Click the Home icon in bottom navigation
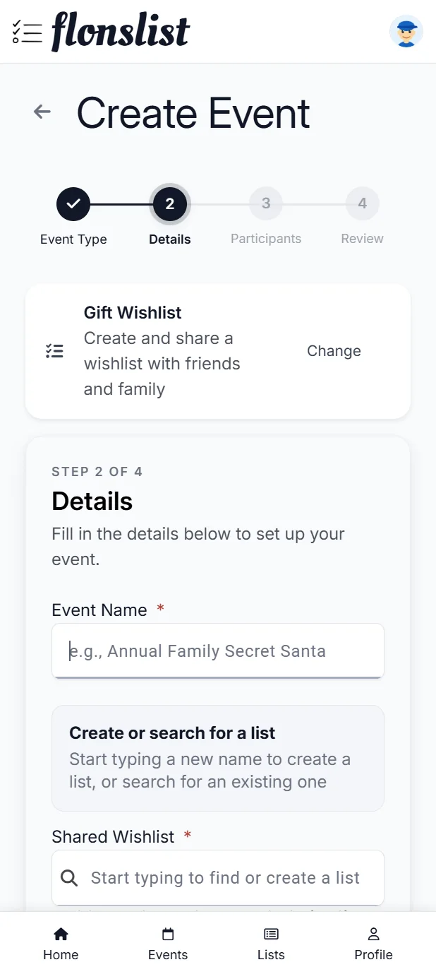Image resolution: width=436 pixels, height=979 pixels. [x=61, y=935]
